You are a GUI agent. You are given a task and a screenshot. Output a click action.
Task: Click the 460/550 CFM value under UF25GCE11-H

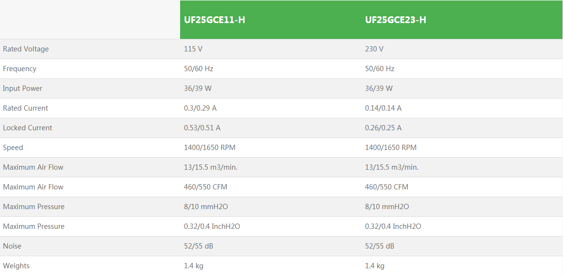[x=206, y=187]
